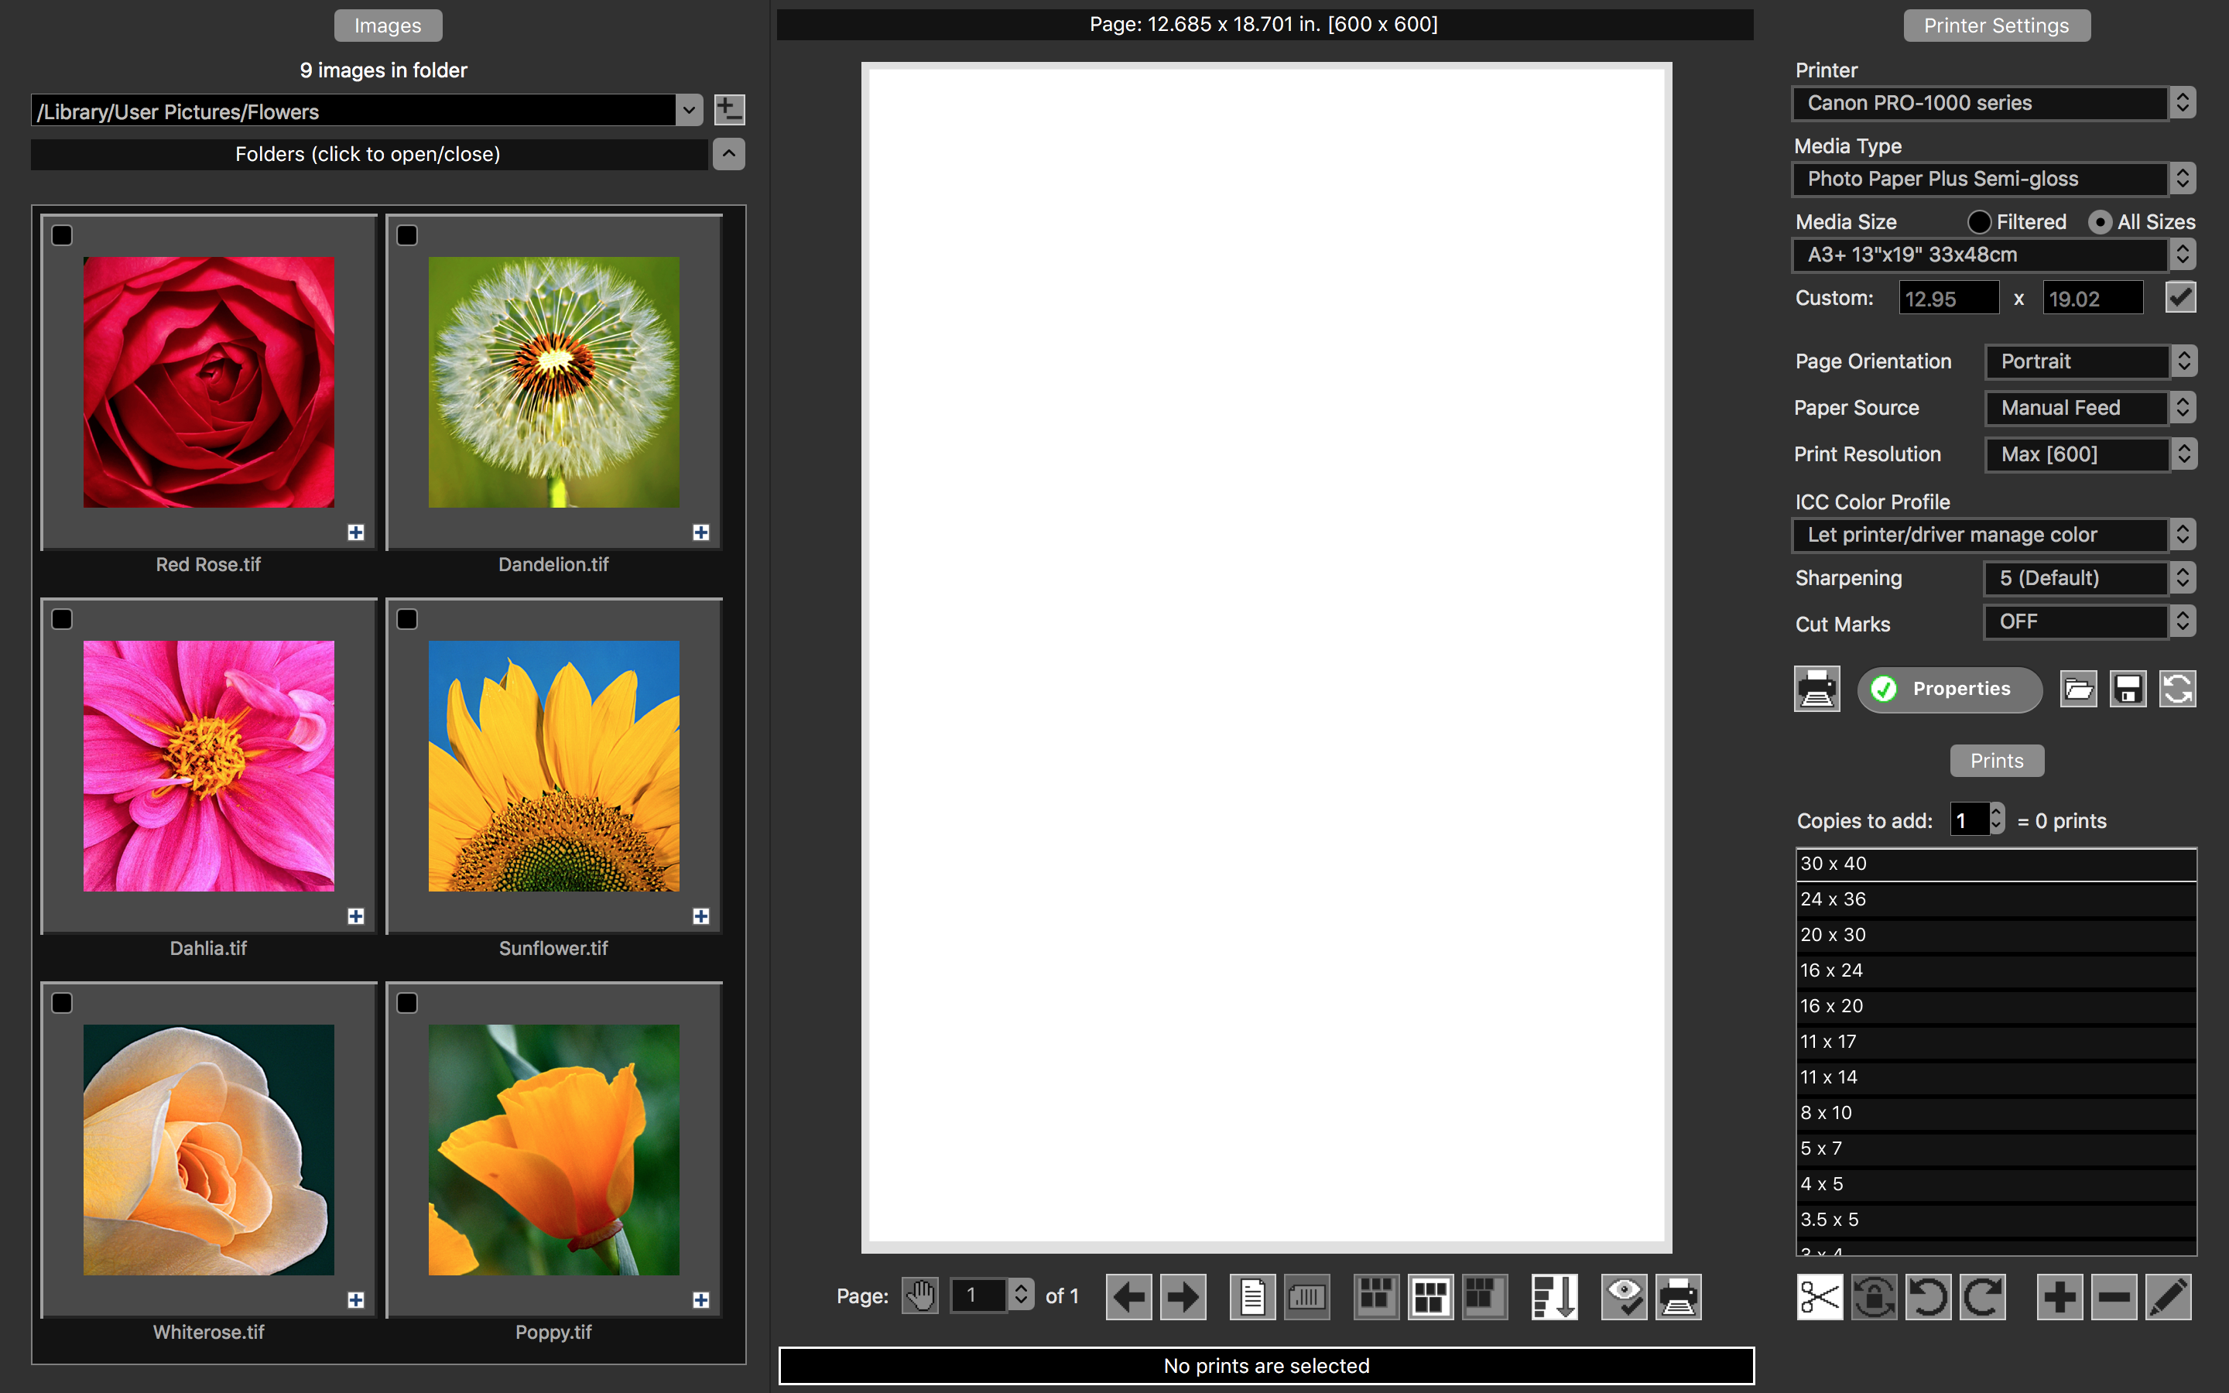Image resolution: width=2229 pixels, height=1393 pixels.
Task: Select the pan hand tool next to Page
Action: point(920,1295)
